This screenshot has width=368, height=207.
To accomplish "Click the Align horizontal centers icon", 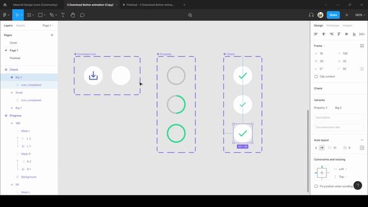I will click(x=324, y=34).
